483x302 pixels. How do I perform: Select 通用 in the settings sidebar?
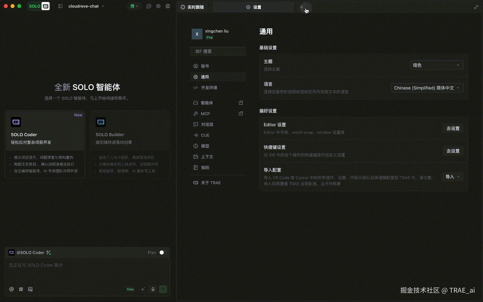click(x=218, y=77)
